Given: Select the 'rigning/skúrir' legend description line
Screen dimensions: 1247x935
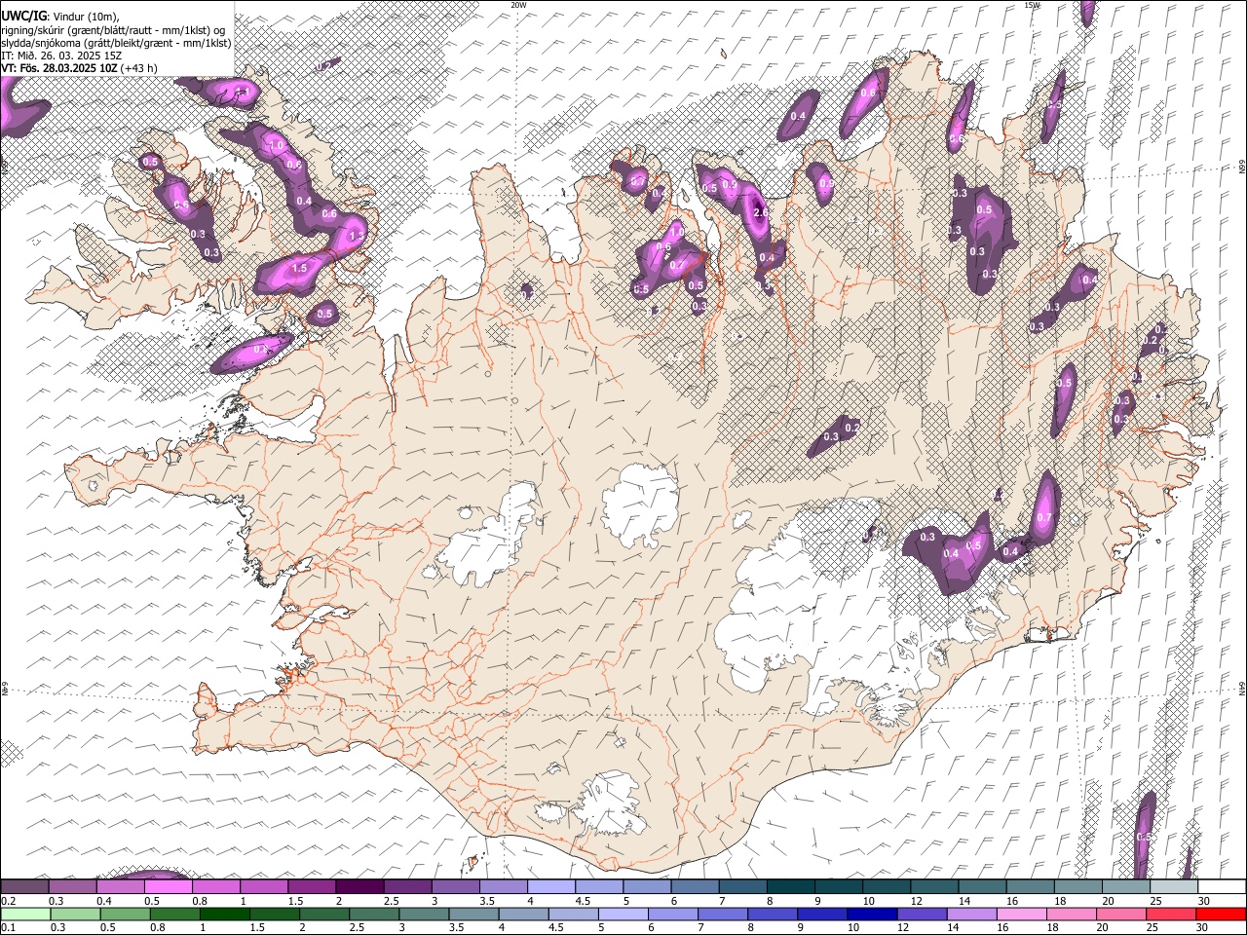Looking at the screenshot, I should [113, 30].
